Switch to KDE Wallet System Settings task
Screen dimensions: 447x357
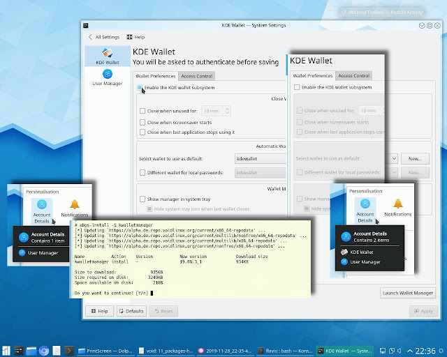click(x=345, y=351)
